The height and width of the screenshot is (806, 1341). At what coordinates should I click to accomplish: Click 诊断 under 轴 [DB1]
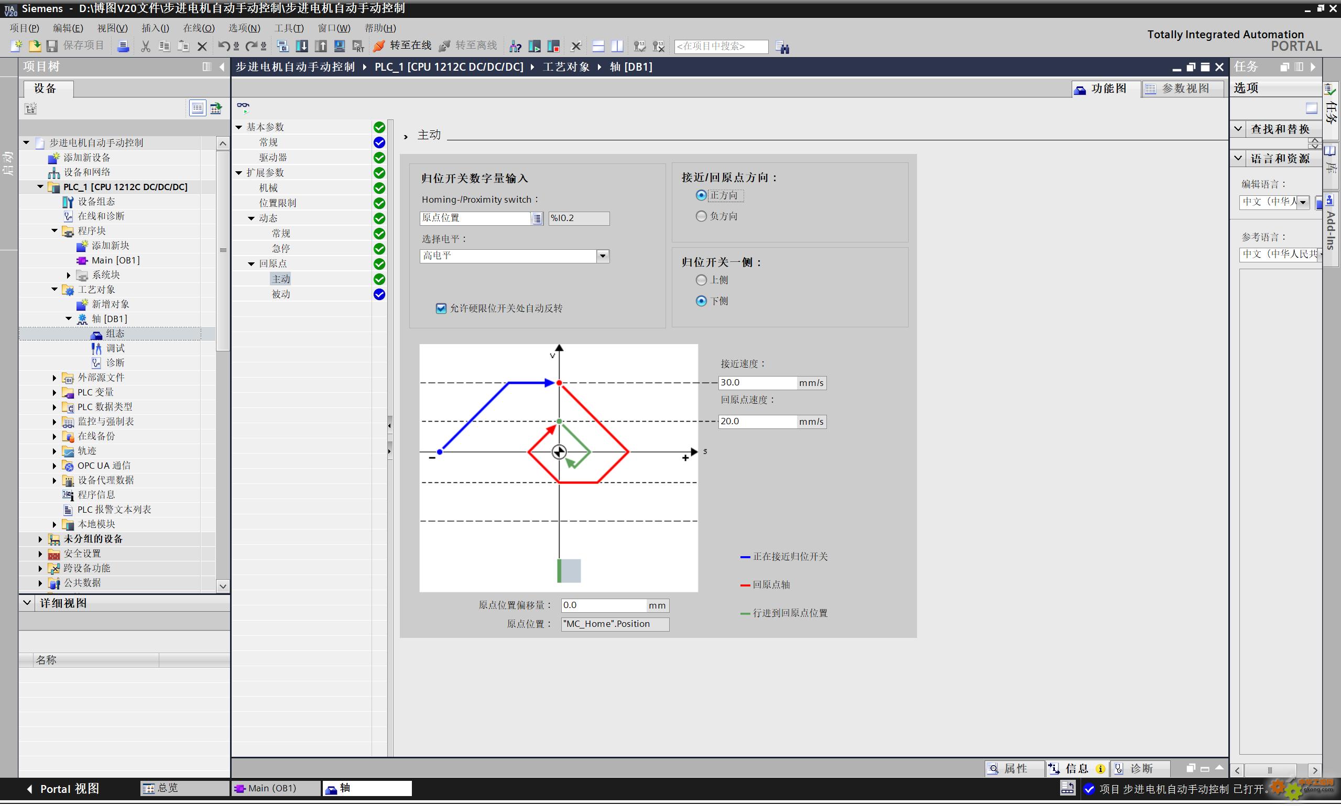(x=115, y=363)
